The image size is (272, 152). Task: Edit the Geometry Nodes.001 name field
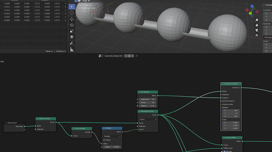114,56
